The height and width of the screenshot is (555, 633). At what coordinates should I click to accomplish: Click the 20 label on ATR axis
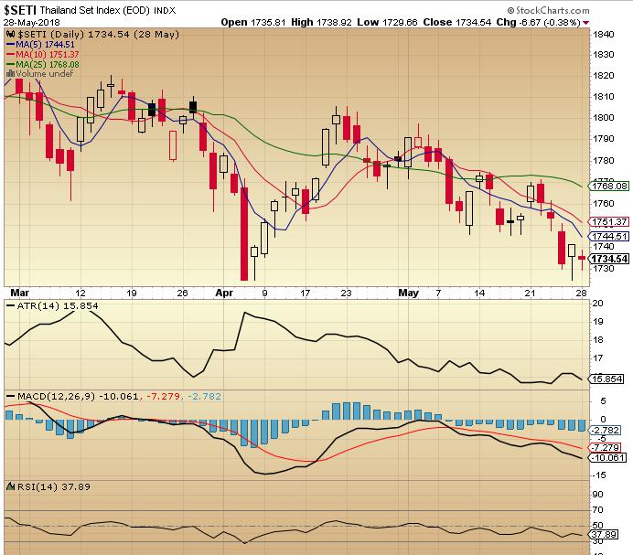pos(598,304)
